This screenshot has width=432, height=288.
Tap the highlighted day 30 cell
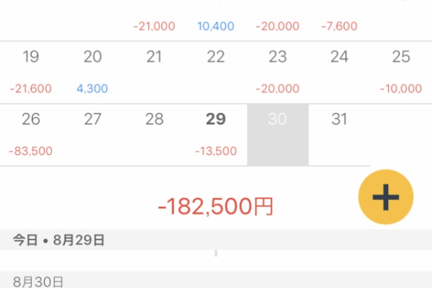point(278,134)
